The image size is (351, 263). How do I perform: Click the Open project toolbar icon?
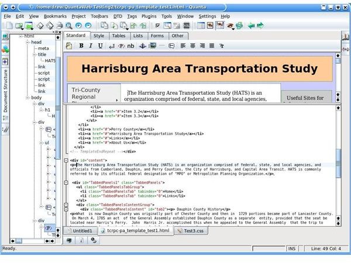point(29,26)
